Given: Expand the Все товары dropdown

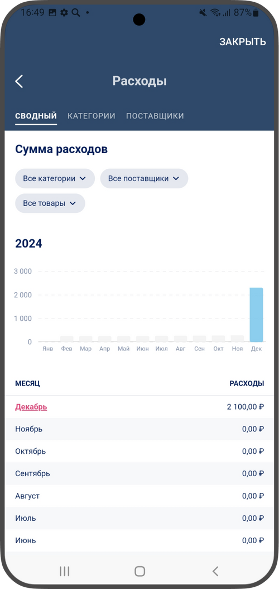Looking at the screenshot, I should (x=50, y=203).
